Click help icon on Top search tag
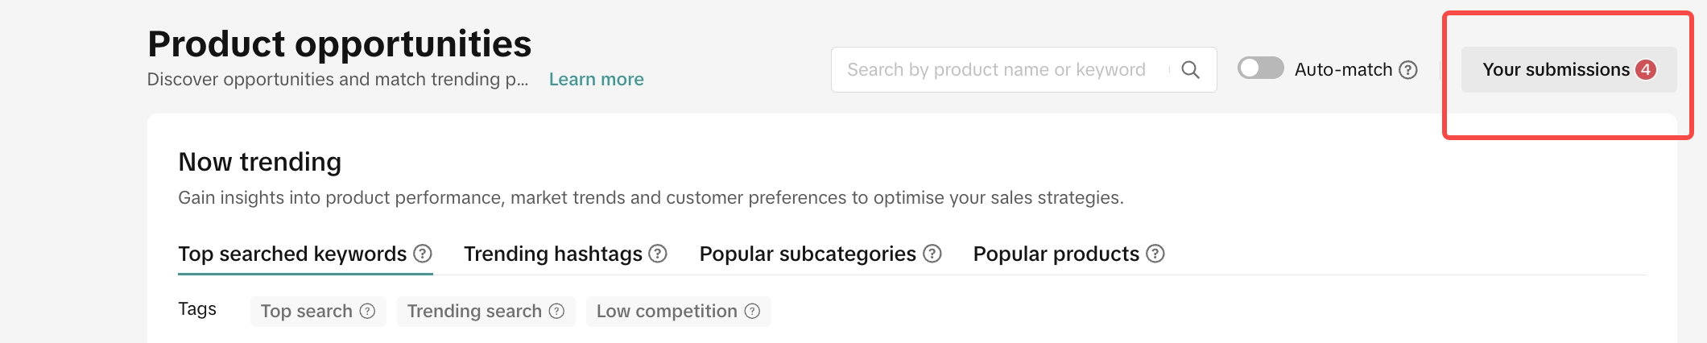The width and height of the screenshot is (1707, 343). point(367,312)
